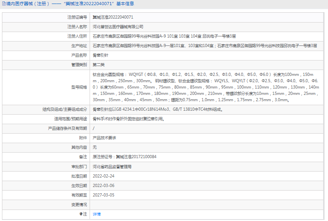
Task: Click the page title 境内医疗器械（注册）基本信息
Action: pos(70,4)
